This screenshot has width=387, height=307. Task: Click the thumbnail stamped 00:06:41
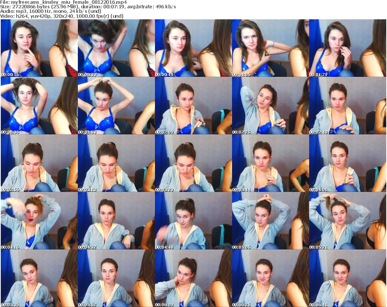click(348, 278)
